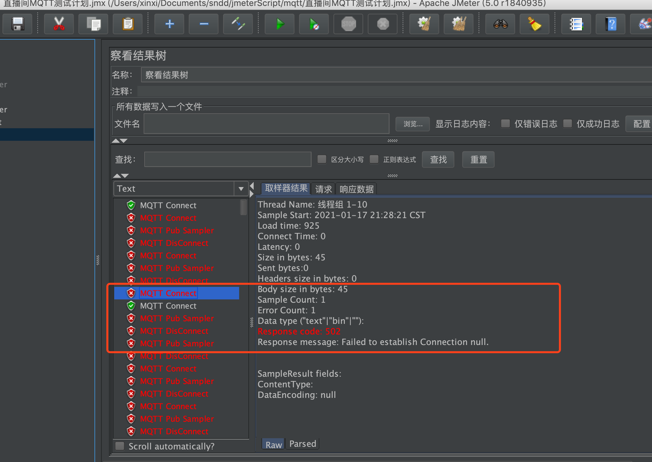Image resolution: width=652 pixels, height=462 pixels.
Task: Save the test plan
Action: [17, 23]
